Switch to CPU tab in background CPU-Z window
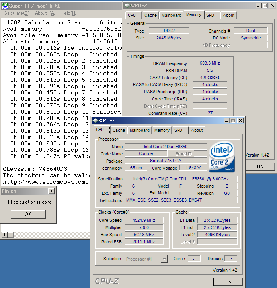Screen dimensions: 277x288 click(x=132, y=15)
